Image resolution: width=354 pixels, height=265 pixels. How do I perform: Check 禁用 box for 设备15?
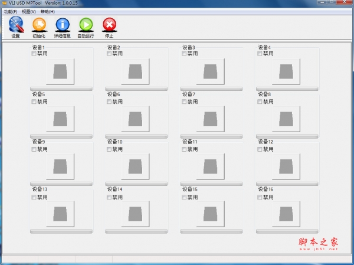point(184,198)
